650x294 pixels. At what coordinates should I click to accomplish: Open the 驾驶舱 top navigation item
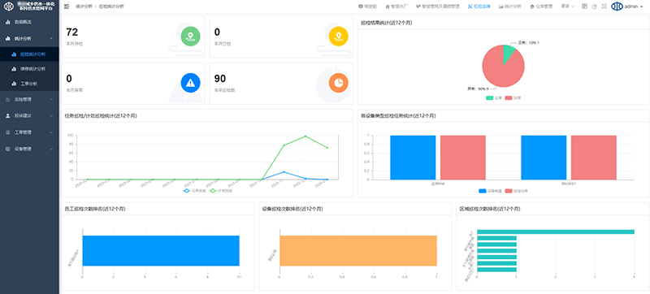tap(368, 6)
